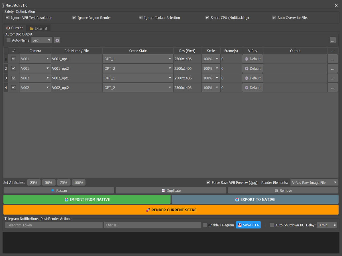
Task: Open camera dropdown for V002_opt2 row
Action: (35, 88)
